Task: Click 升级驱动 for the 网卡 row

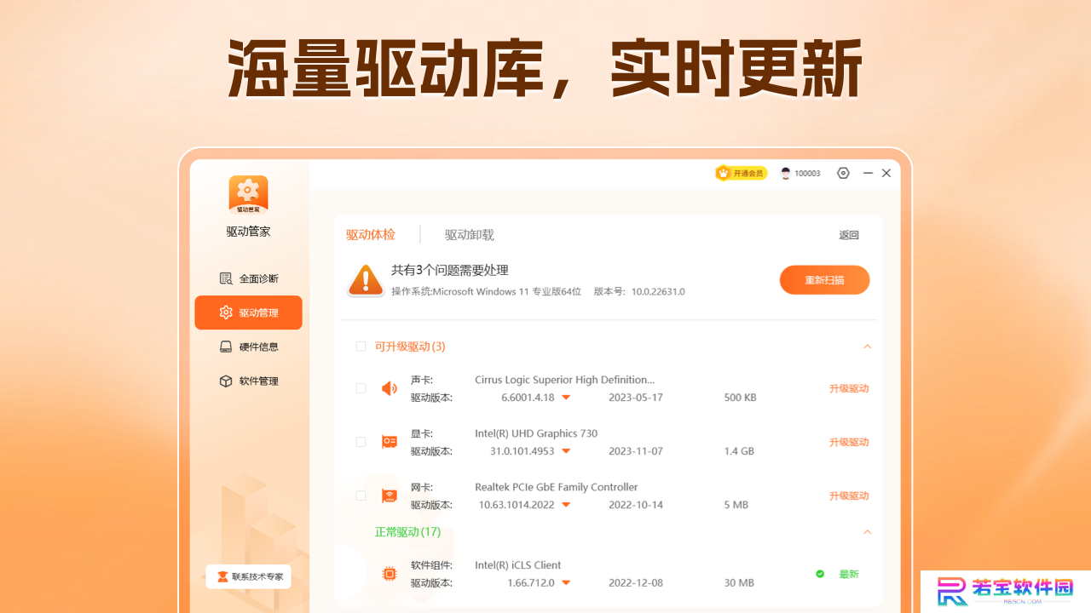Action: 849,496
